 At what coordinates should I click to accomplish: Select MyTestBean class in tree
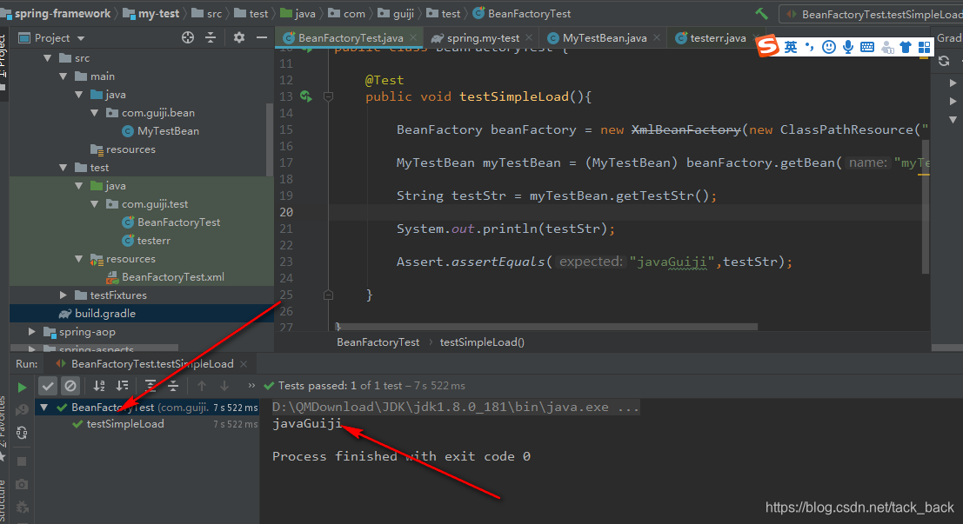click(x=168, y=131)
